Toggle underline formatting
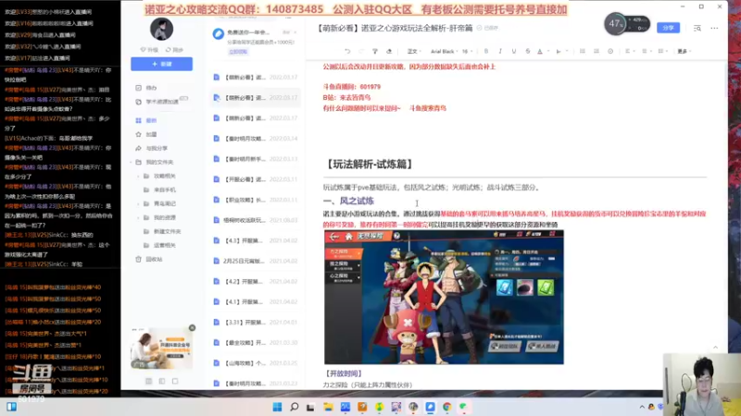Viewport: 741px width, 416px height. coord(514,51)
